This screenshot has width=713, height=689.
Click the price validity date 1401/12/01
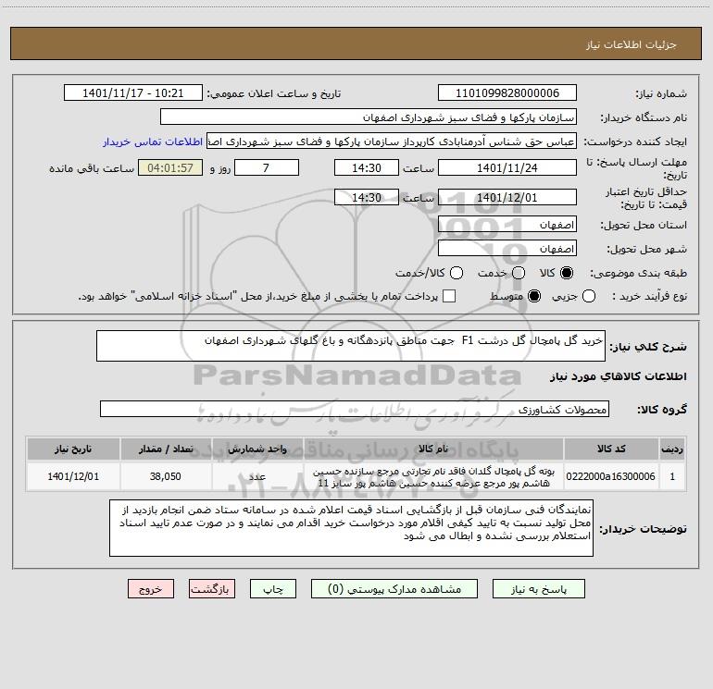point(507,198)
